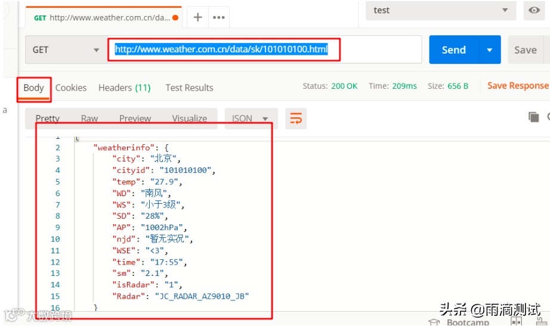Click the "Radar": "JC_RADAR_AZ9010_JB" line
Image resolution: width=550 pixels, height=326 pixels.
180,296
